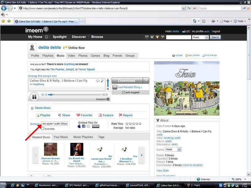This screenshot has height=188, width=251.
Task: Click the RSS feeds toolbar icon
Action: click(x=204, y=21)
